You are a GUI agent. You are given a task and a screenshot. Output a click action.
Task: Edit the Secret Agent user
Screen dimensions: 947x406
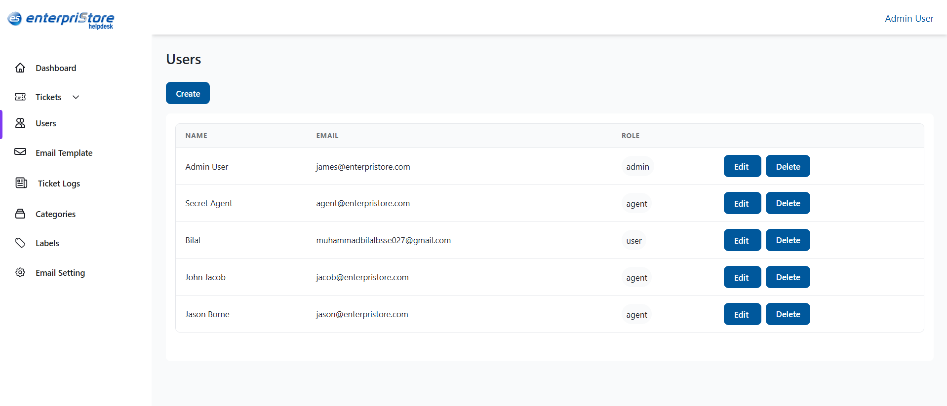coord(742,203)
